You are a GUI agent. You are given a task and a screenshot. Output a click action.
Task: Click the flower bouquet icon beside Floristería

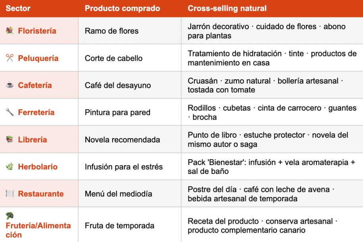click(x=10, y=30)
